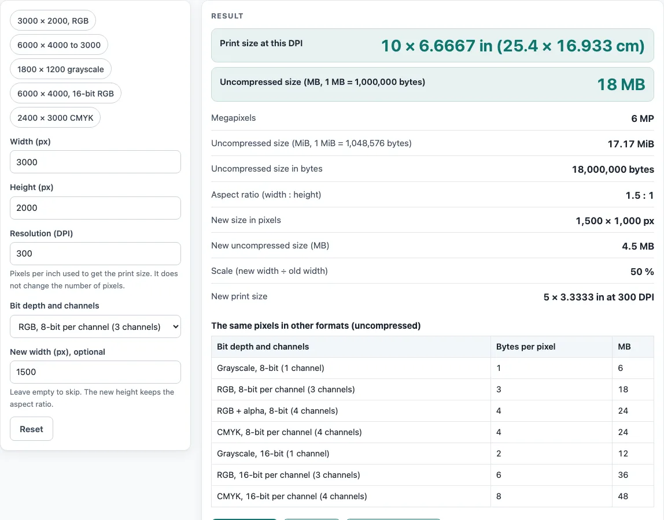
Task: Click the 50 % scale value
Action: (x=642, y=272)
